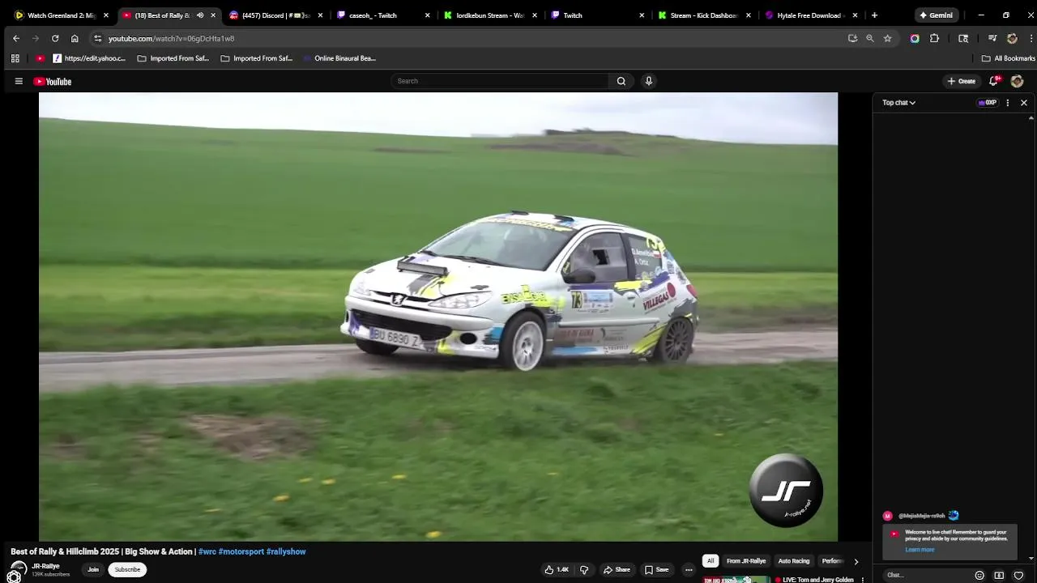Dislike the video with thumbs down
Image resolution: width=1037 pixels, height=583 pixels.
pos(584,569)
